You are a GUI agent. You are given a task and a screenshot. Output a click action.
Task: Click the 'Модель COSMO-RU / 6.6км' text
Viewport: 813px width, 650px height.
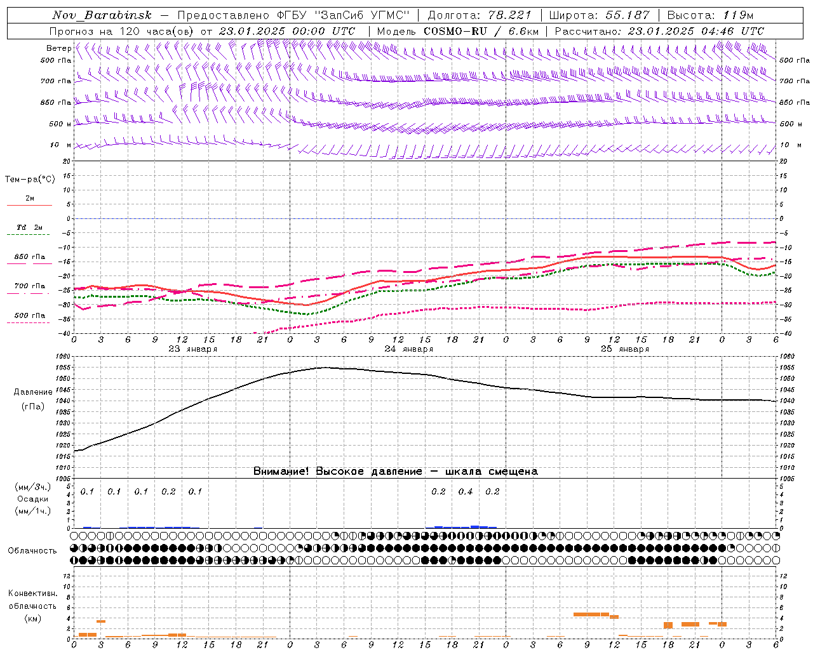[x=458, y=31]
